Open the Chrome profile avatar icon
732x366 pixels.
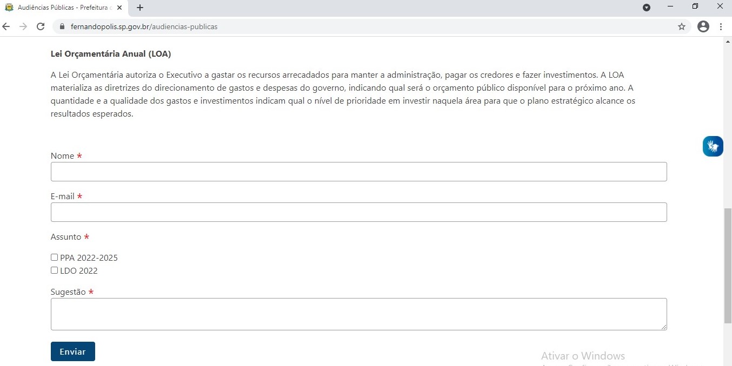703,26
